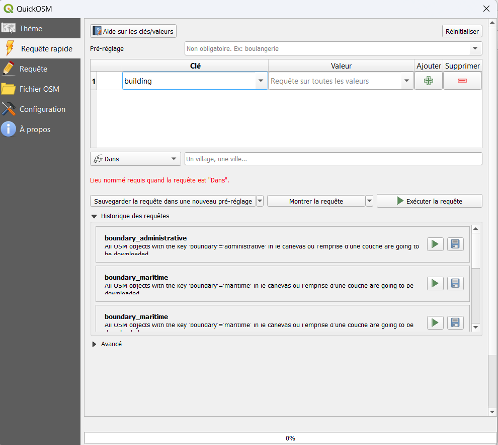Click the green plus Ajouter icon
This screenshot has height=445, width=498.
[x=429, y=81]
